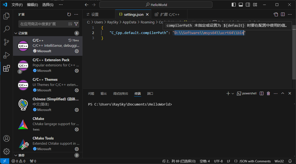Switch to the 扩展: C/C++ tab

click(x=169, y=14)
